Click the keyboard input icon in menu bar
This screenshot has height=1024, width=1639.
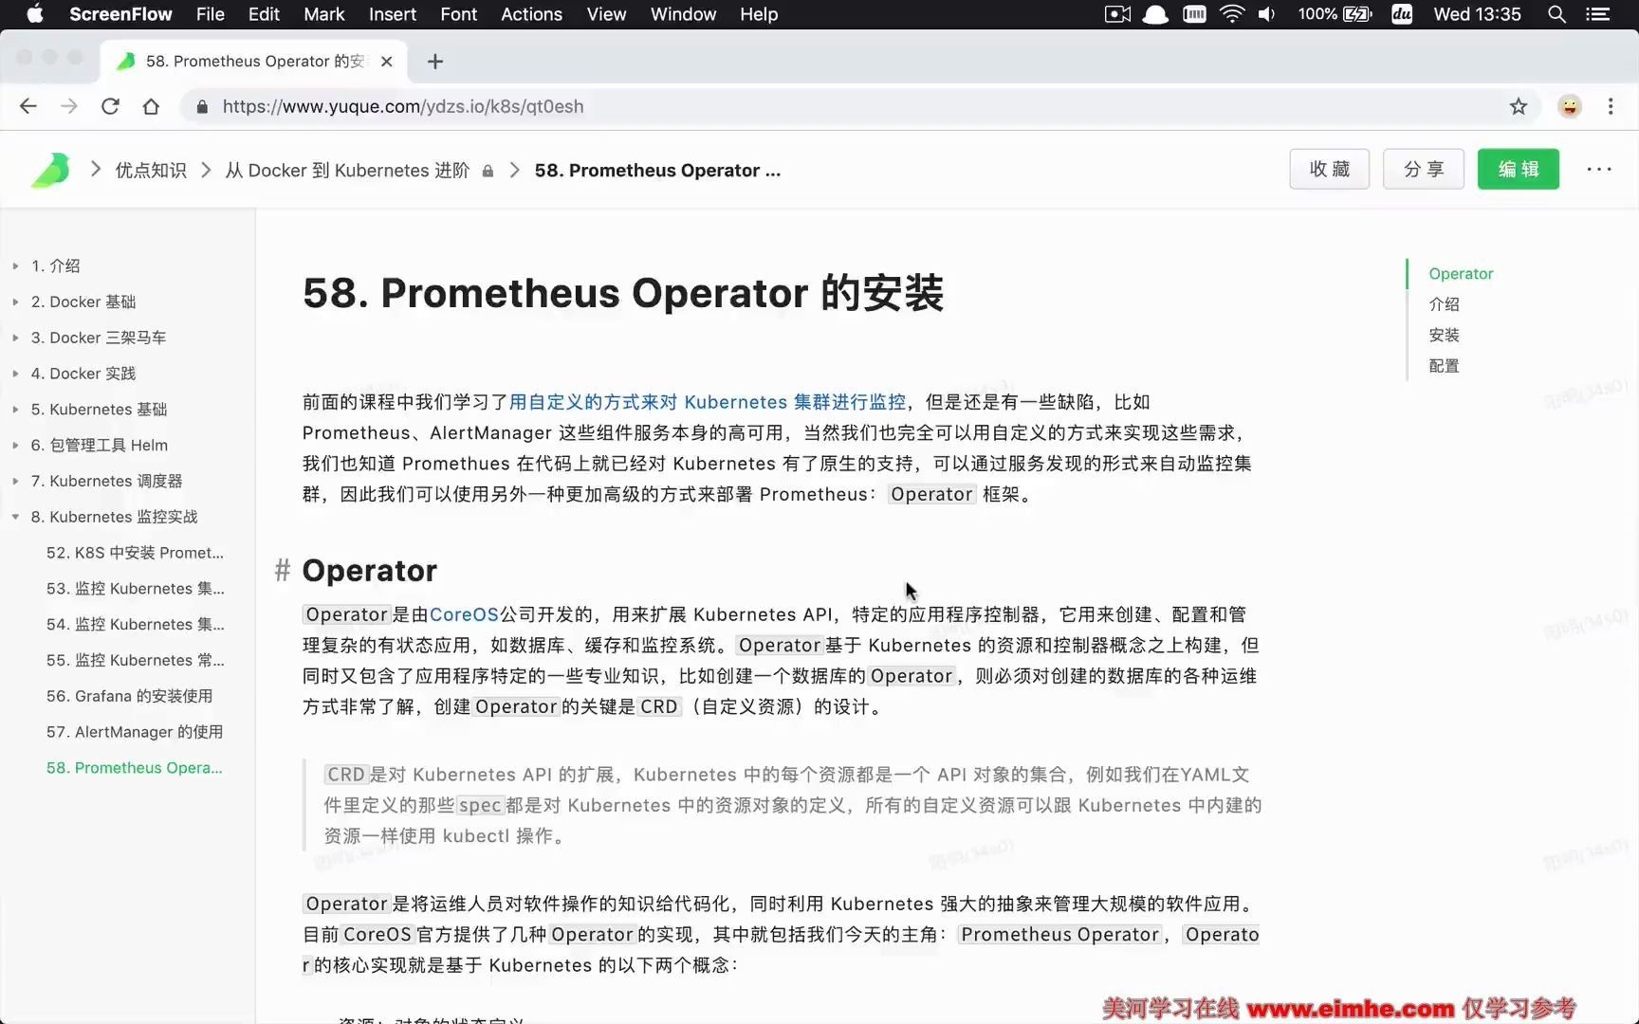1194,14
